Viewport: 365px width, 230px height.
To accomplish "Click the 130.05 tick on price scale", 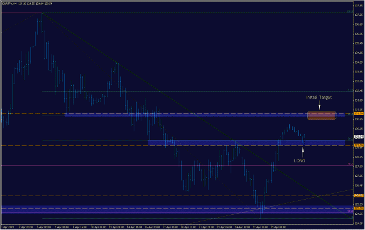I will (359, 129).
